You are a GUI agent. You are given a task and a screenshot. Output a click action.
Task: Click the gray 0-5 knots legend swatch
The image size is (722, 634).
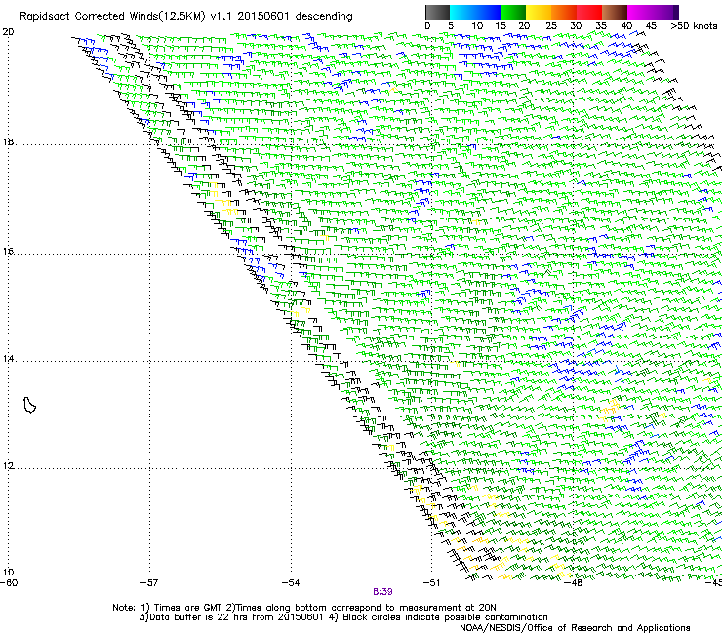tap(437, 12)
